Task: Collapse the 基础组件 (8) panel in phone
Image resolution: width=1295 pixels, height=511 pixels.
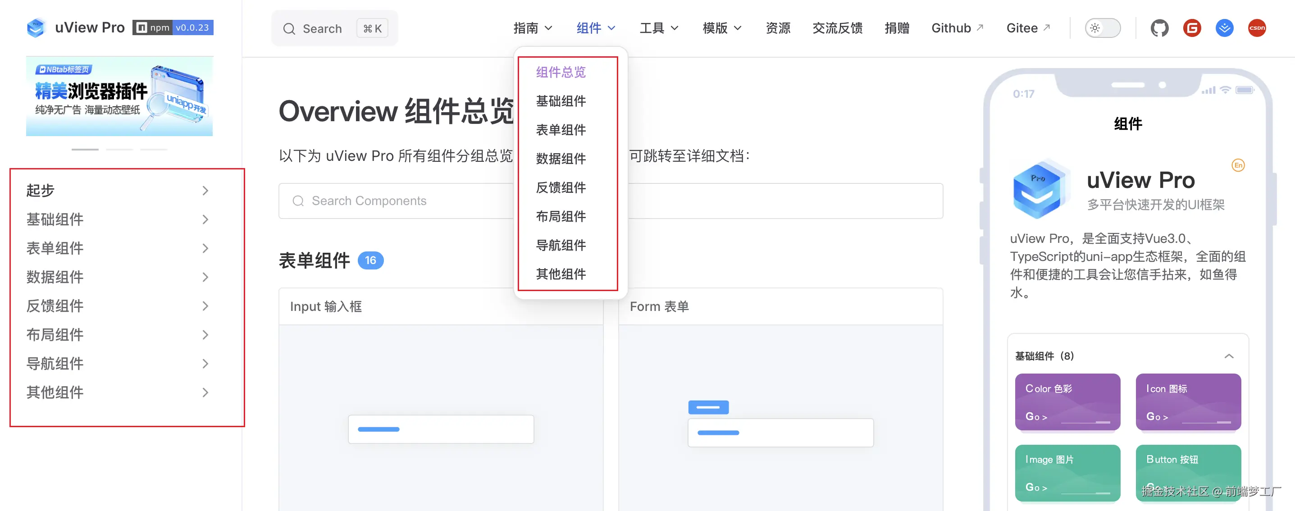Action: click(x=1229, y=356)
